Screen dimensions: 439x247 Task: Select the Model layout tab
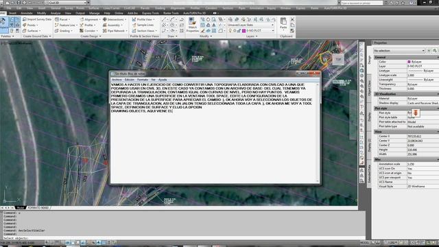pyautogui.click(x=20, y=208)
